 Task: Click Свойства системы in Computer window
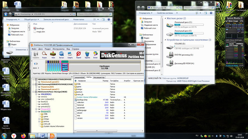click(165, 13)
